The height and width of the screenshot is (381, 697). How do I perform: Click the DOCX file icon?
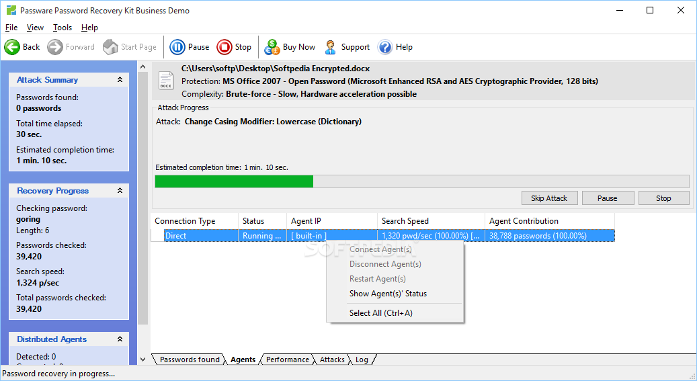166,81
